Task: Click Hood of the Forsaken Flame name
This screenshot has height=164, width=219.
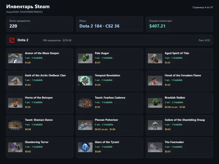Action: (183, 75)
